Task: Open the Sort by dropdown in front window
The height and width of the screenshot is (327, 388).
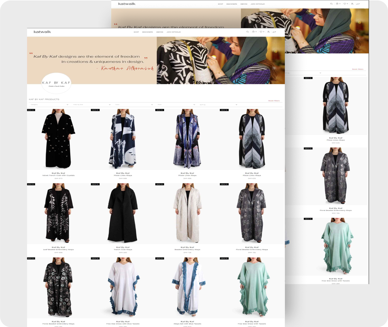Action: tap(218, 105)
